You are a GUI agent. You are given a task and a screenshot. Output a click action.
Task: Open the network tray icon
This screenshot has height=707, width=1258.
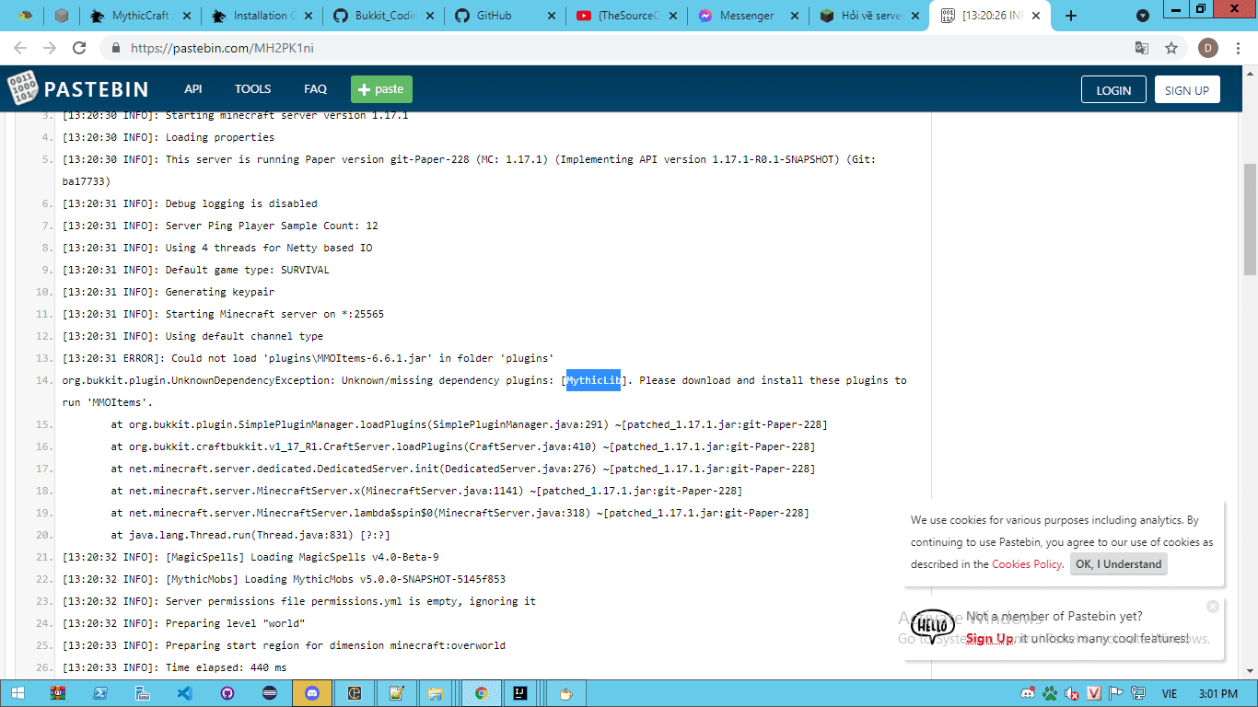tap(1138, 693)
